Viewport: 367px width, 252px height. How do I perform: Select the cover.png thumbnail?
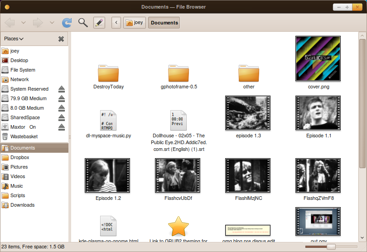tap(318, 58)
